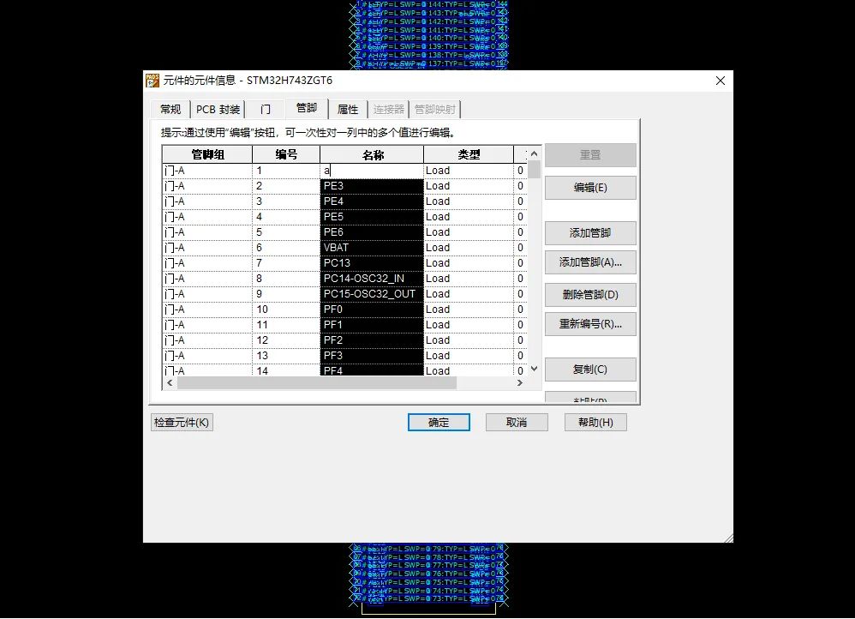855x619 pixels.
Task: Click the 复制(C) copy button
Action: (590, 370)
